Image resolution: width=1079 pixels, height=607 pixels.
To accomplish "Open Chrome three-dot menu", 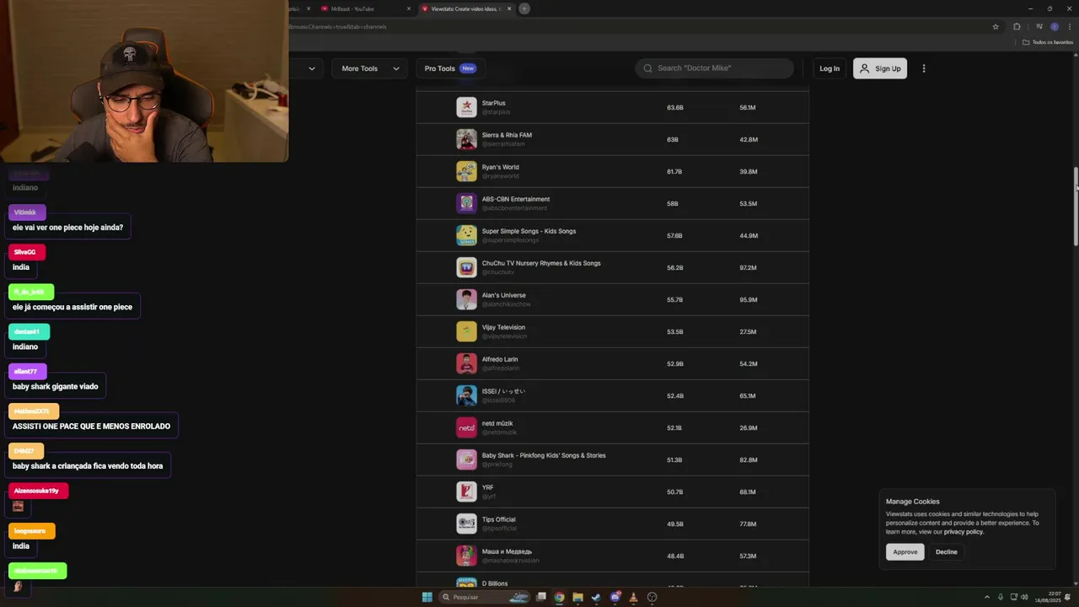I will pos(1070,26).
